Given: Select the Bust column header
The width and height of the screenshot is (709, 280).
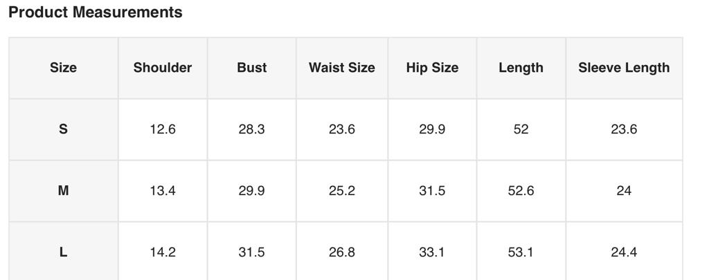Looking at the screenshot, I should pyautogui.click(x=251, y=68).
